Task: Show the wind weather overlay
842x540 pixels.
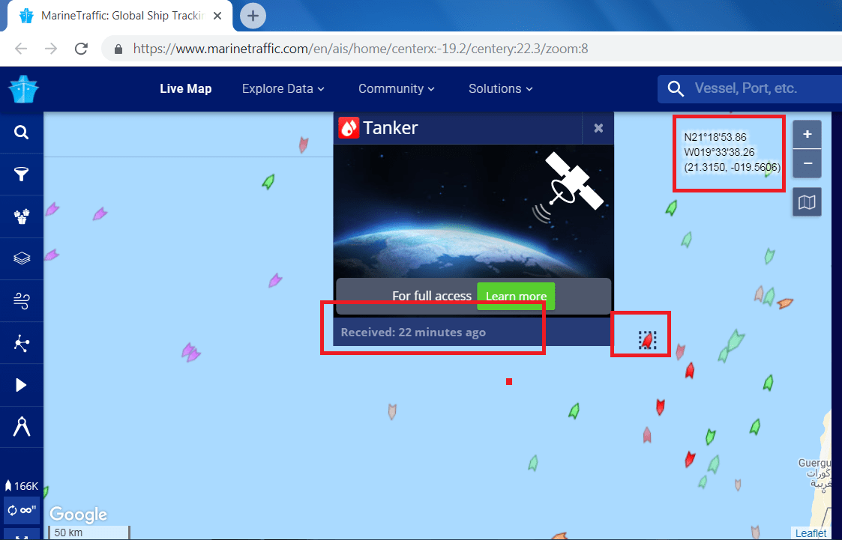Action: tap(22, 301)
